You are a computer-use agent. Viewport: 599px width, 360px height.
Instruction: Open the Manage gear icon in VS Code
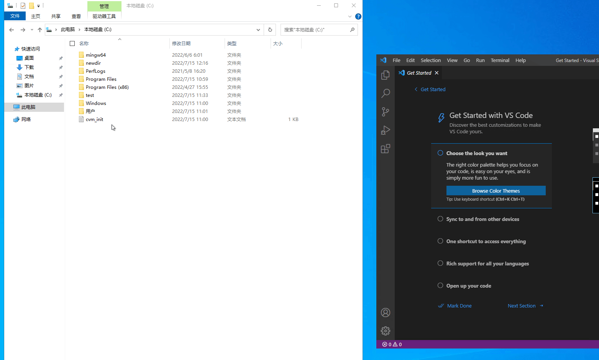[386, 331]
